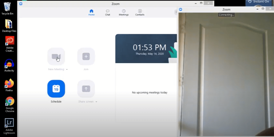Open the Contacts tab
This screenshot has height=137, width=274.
tap(140, 13)
